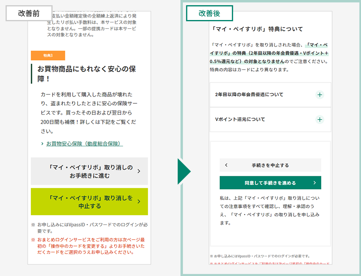
Task: Expand 2年目以降の年会費優遇について plus icon
Action: click(320, 95)
